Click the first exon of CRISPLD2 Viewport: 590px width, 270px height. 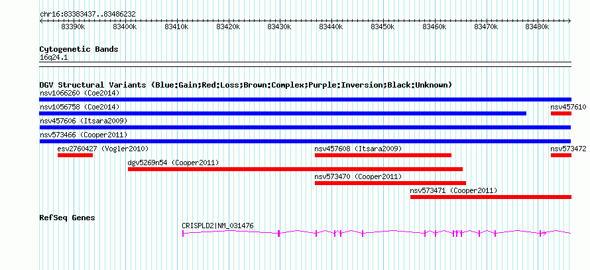[183, 234]
